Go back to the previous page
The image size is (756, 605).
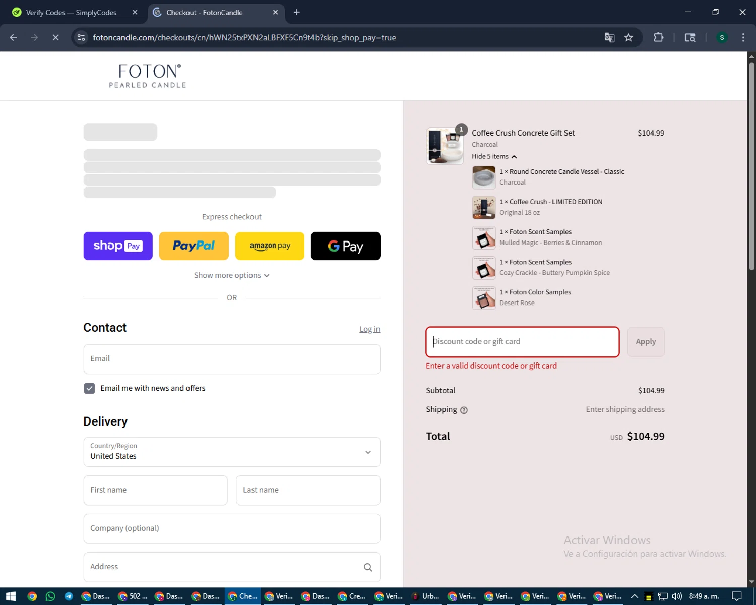(x=14, y=37)
